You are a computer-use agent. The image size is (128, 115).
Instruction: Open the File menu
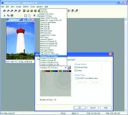tap(3, 7)
